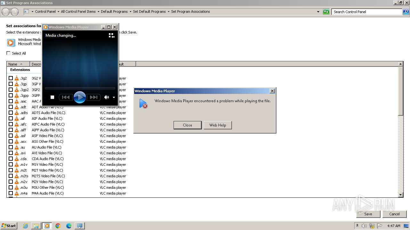The height and width of the screenshot is (230, 410).
Task: Show hidden tray icons arrow
Action: click(x=357, y=226)
